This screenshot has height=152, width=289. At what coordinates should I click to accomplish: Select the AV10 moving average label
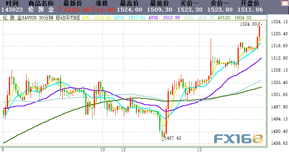tap(129, 18)
